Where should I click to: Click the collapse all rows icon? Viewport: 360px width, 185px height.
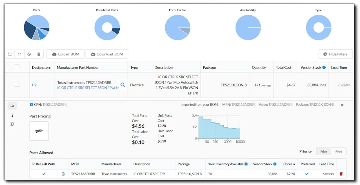tap(19, 54)
